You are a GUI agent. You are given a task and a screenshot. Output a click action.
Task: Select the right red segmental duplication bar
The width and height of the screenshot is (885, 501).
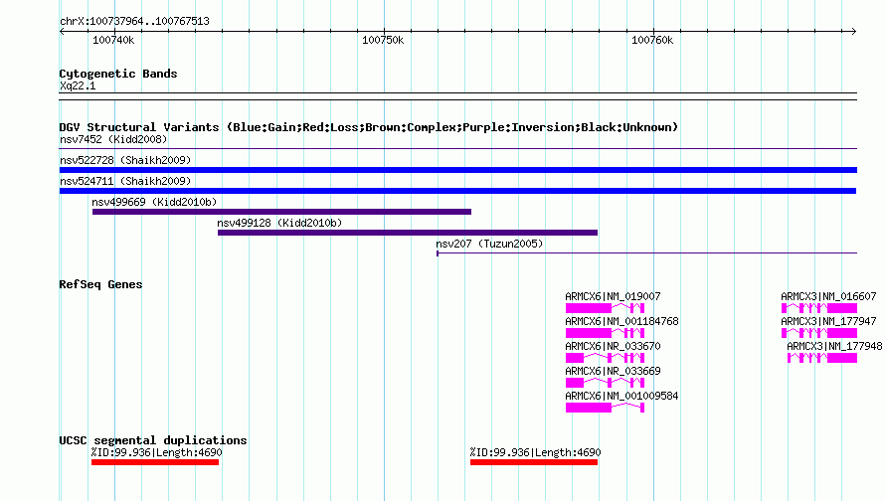tap(534, 462)
